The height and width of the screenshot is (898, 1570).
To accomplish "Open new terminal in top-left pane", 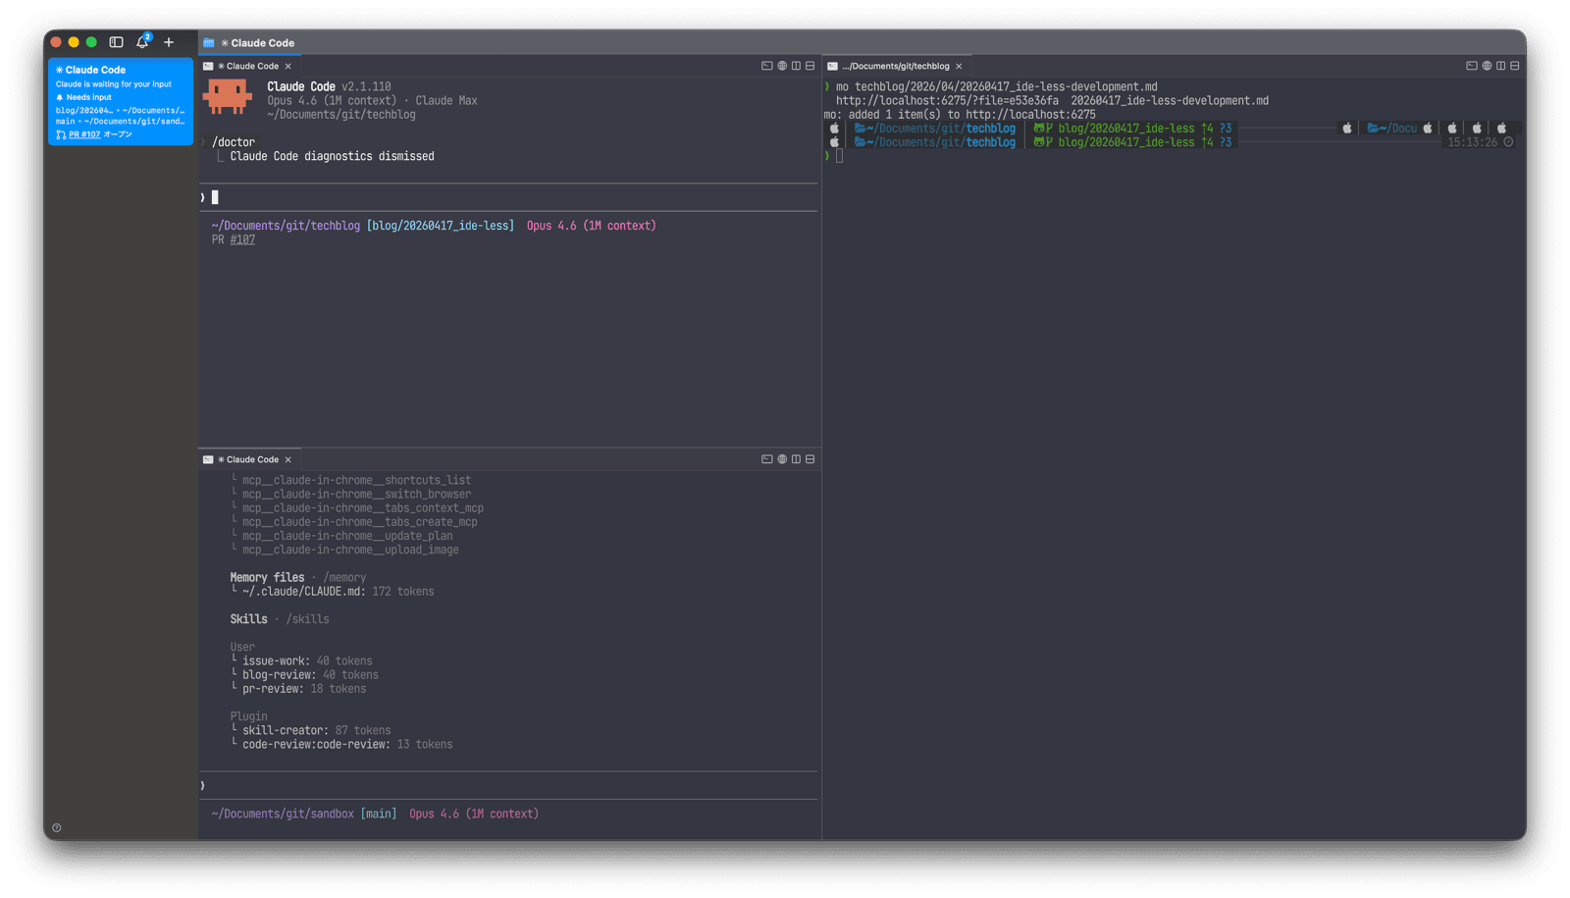I will [x=766, y=66].
